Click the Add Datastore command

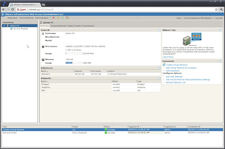click(x=173, y=71)
